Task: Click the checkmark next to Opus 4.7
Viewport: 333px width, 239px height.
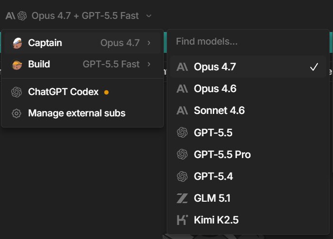Action: coord(314,67)
